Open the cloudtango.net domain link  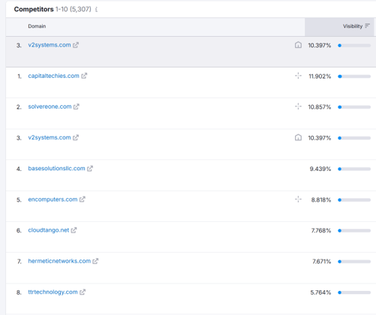point(49,230)
